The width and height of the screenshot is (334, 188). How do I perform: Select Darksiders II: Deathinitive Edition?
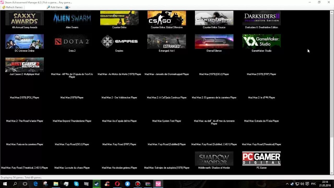261,20
